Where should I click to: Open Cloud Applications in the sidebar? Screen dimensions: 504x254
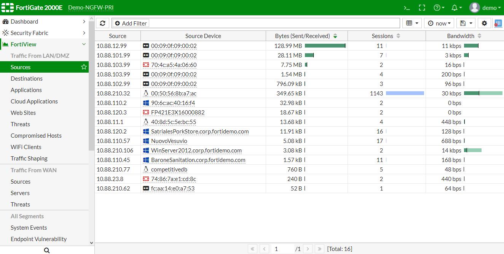(x=34, y=102)
